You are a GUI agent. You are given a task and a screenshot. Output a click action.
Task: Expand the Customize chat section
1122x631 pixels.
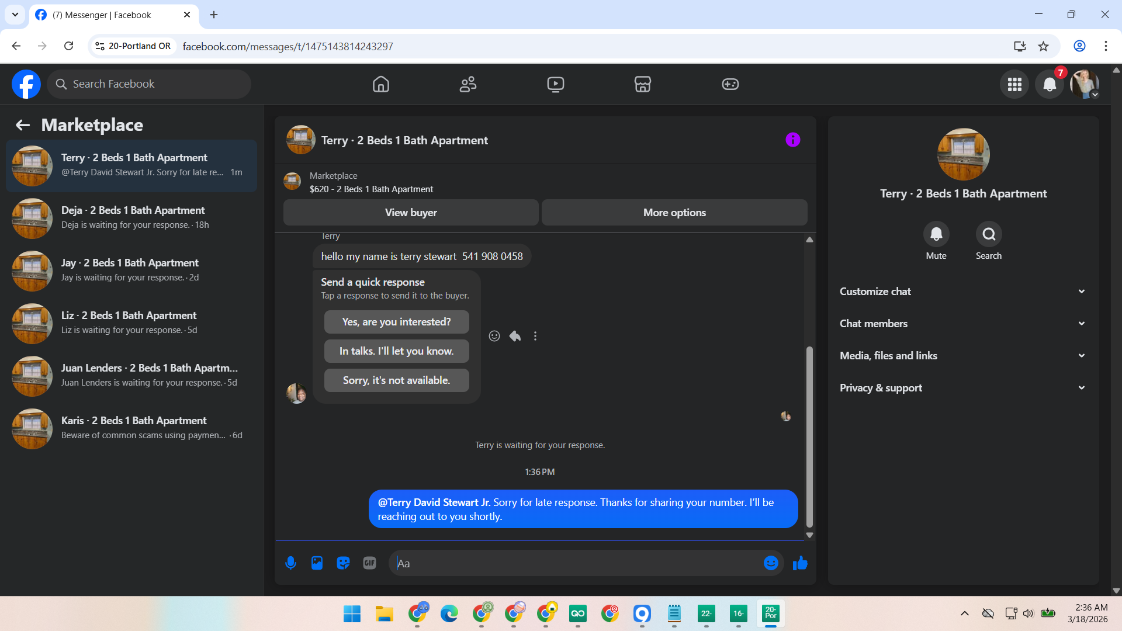[x=963, y=292]
